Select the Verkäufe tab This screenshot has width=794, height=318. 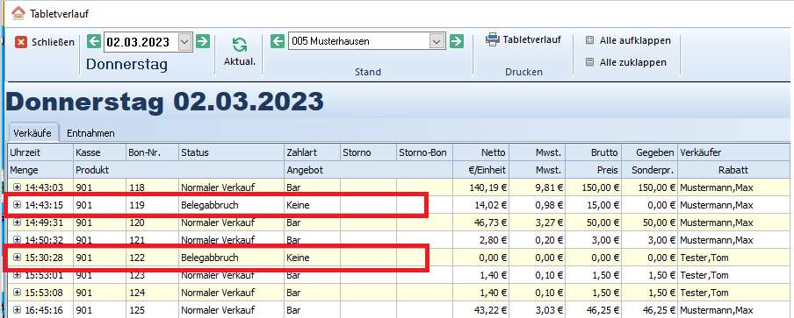33,133
